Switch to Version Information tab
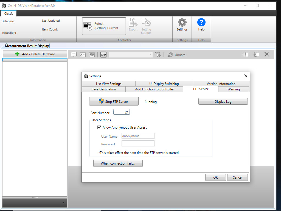Image resolution: width=281 pixels, height=211 pixels. coord(221,84)
